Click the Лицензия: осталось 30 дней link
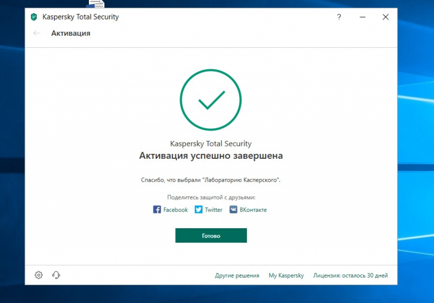The height and width of the screenshot is (303, 434). pyautogui.click(x=350, y=275)
